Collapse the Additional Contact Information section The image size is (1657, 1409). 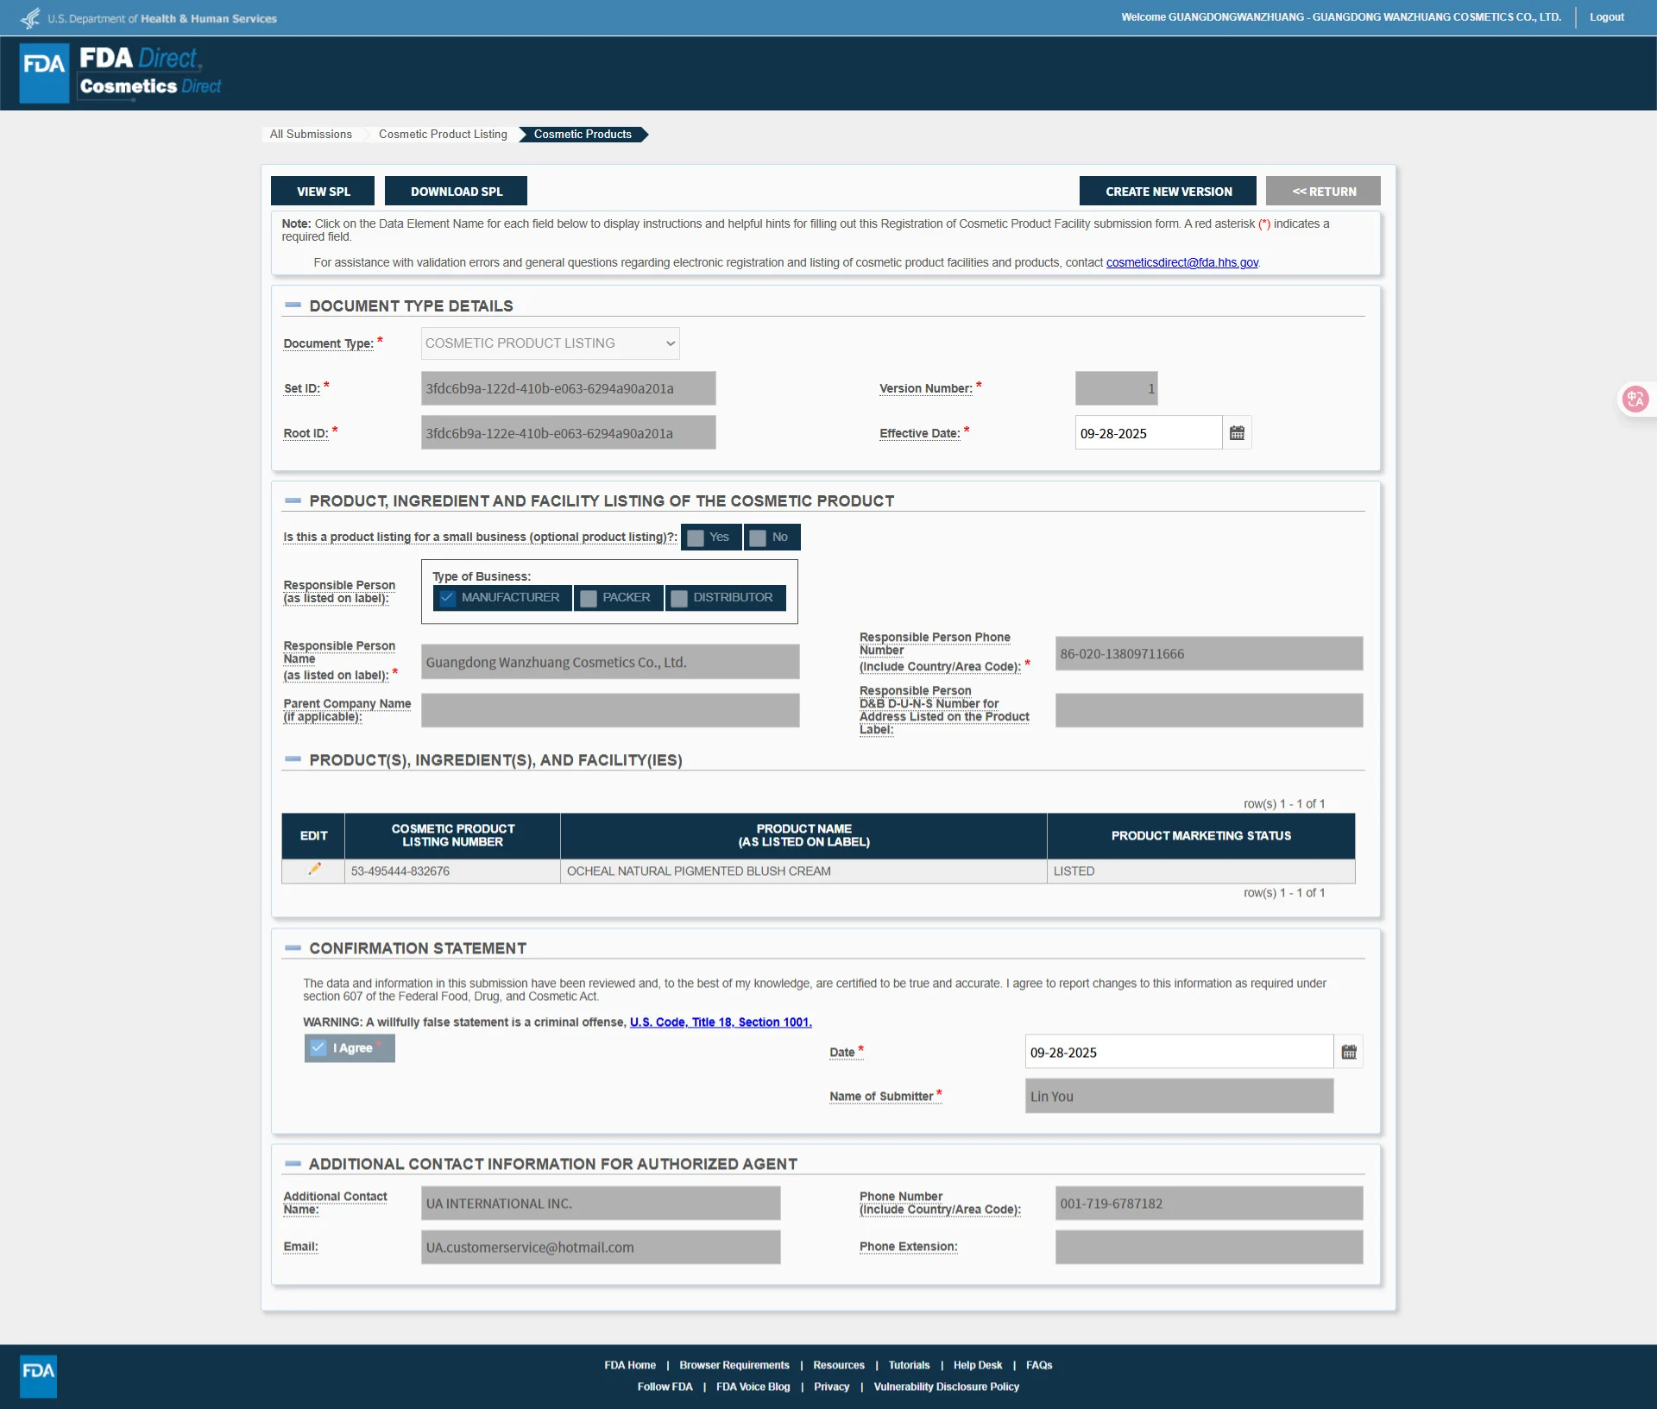293,1163
